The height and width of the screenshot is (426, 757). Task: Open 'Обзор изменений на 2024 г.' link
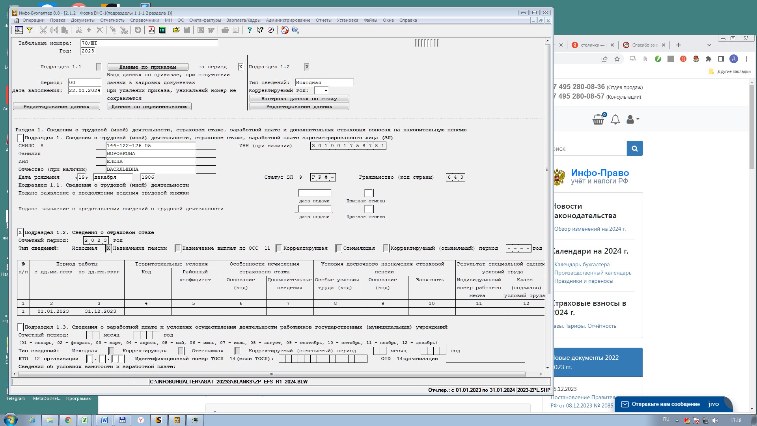[590, 229]
